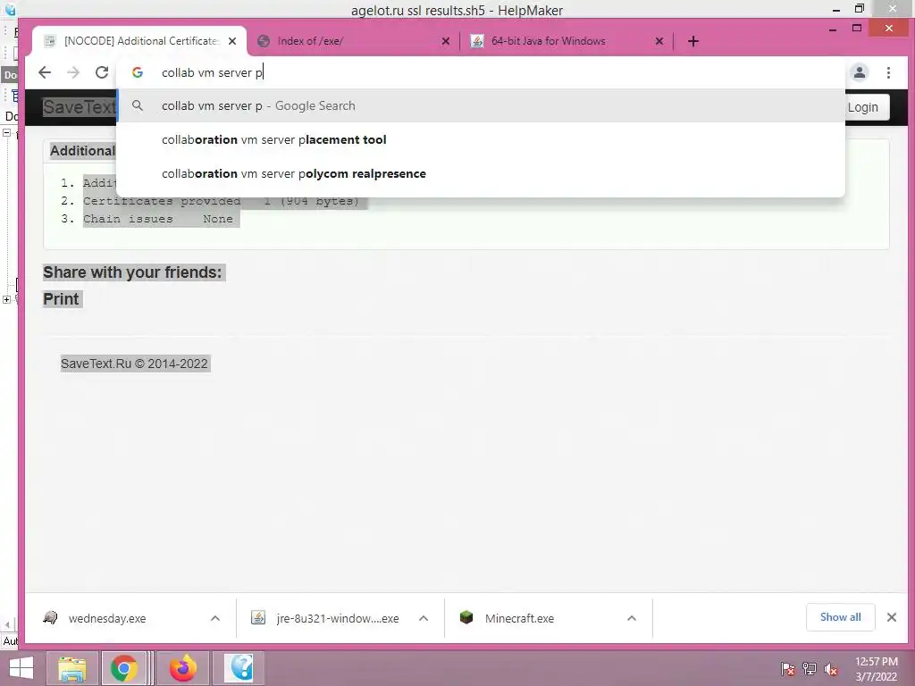Image resolution: width=915 pixels, height=686 pixels.
Task: Close the NOCODE Additional Certificates tab
Action: coord(232,41)
